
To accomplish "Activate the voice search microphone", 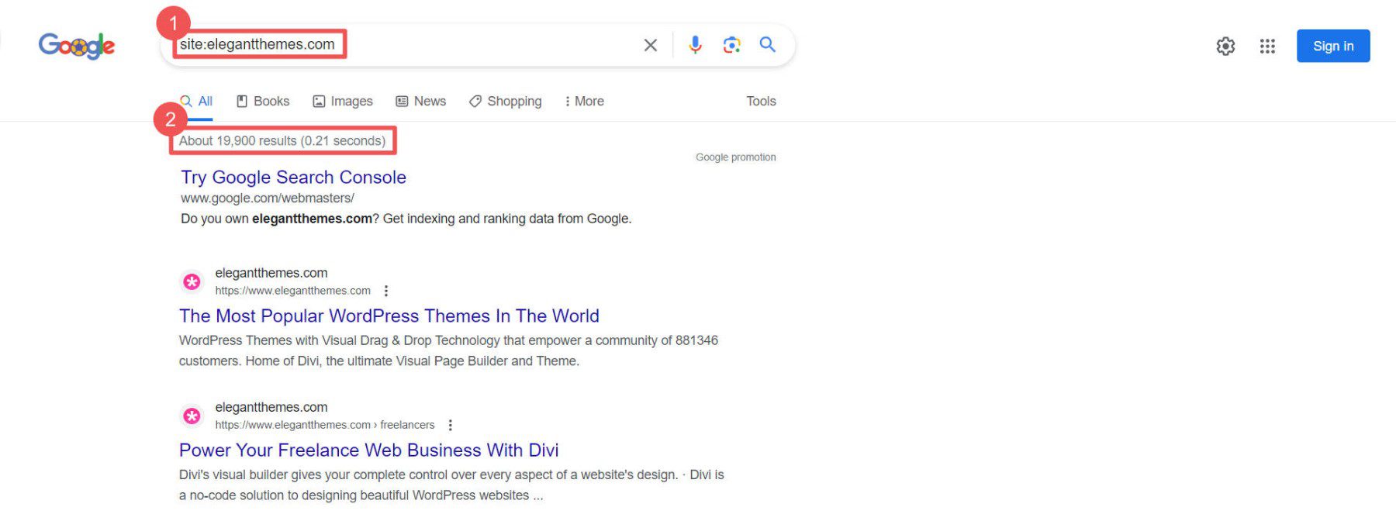I will point(695,44).
